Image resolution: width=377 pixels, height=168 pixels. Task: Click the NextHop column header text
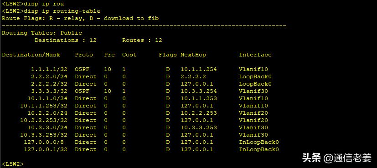pos(193,55)
